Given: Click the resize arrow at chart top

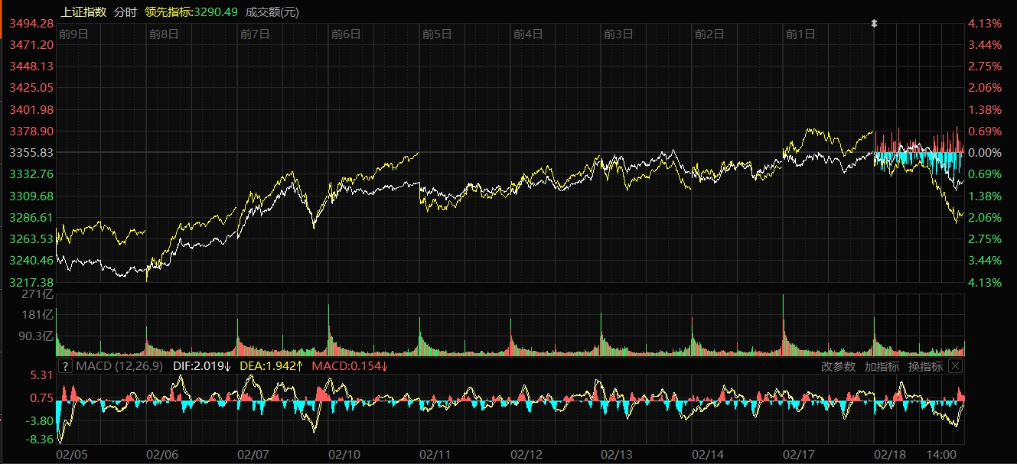Looking at the screenshot, I should tap(874, 24).
